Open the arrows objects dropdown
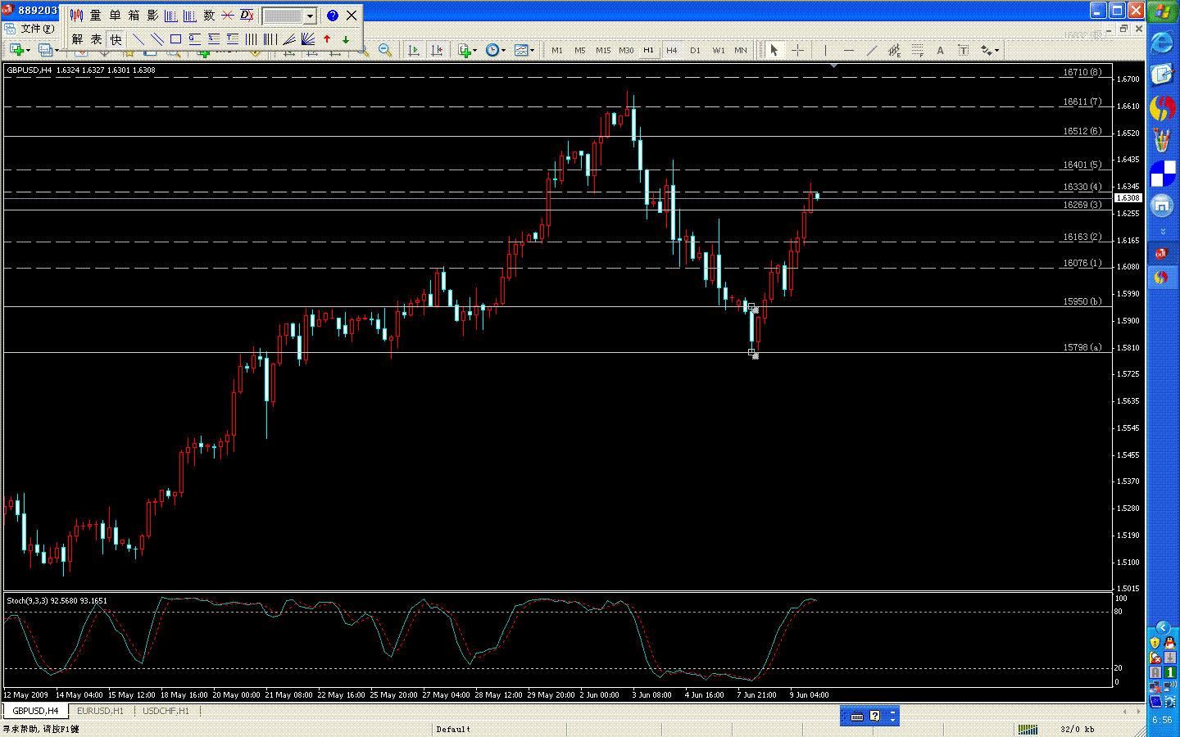Screen dimensions: 1180x737 [x=989, y=50]
